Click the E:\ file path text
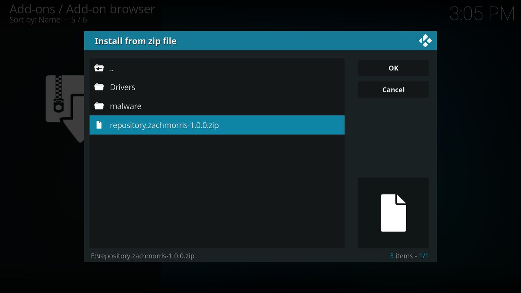This screenshot has height=293, width=521. click(142, 256)
